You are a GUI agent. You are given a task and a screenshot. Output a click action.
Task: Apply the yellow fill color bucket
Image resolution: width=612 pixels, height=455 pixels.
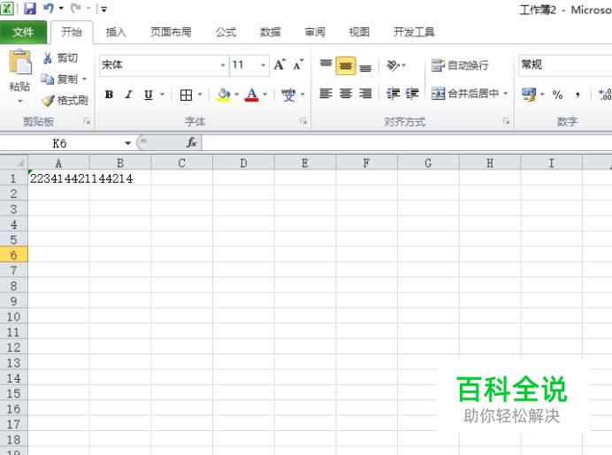coord(224,95)
